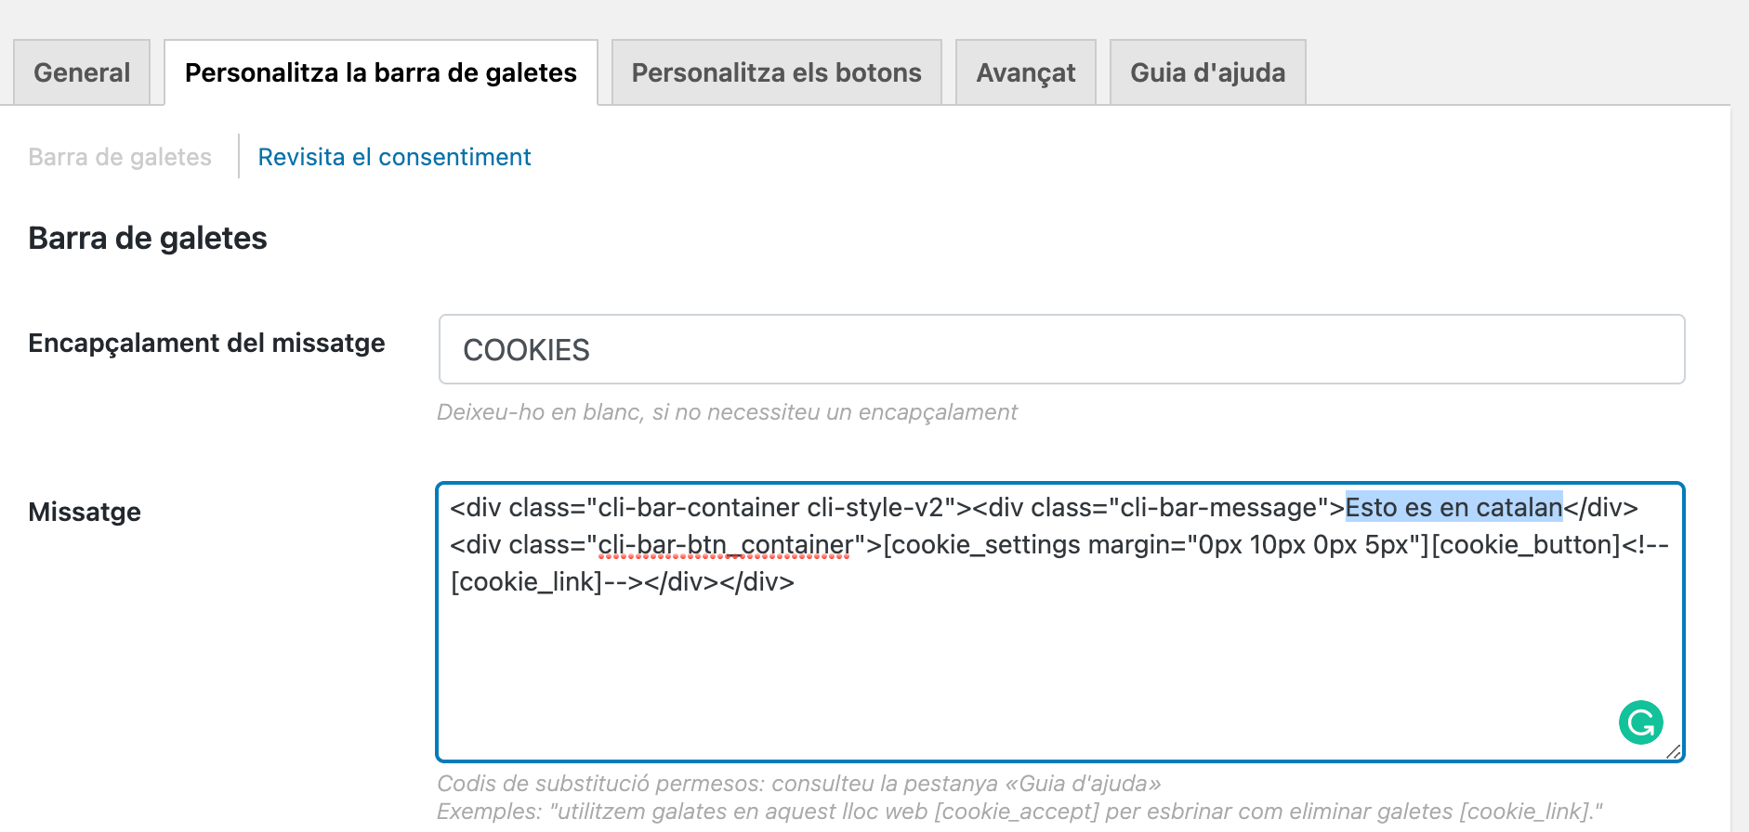
Task: Click the Exemples help line below textarea
Action: [1019, 811]
